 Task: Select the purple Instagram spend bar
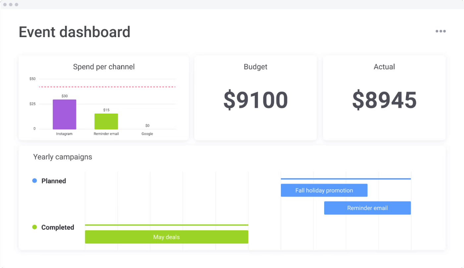[64, 114]
